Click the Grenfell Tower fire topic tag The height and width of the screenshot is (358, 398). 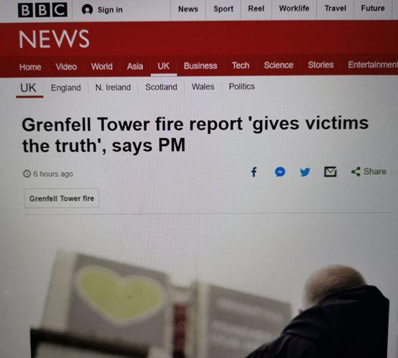click(x=62, y=198)
